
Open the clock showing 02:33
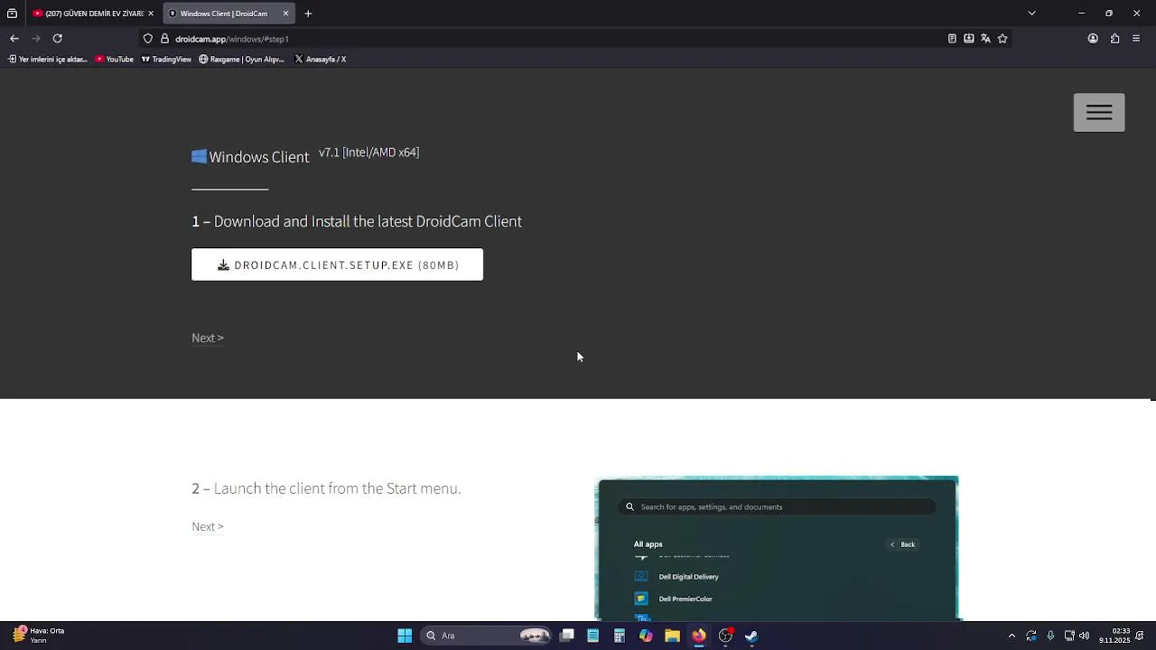point(1114,636)
